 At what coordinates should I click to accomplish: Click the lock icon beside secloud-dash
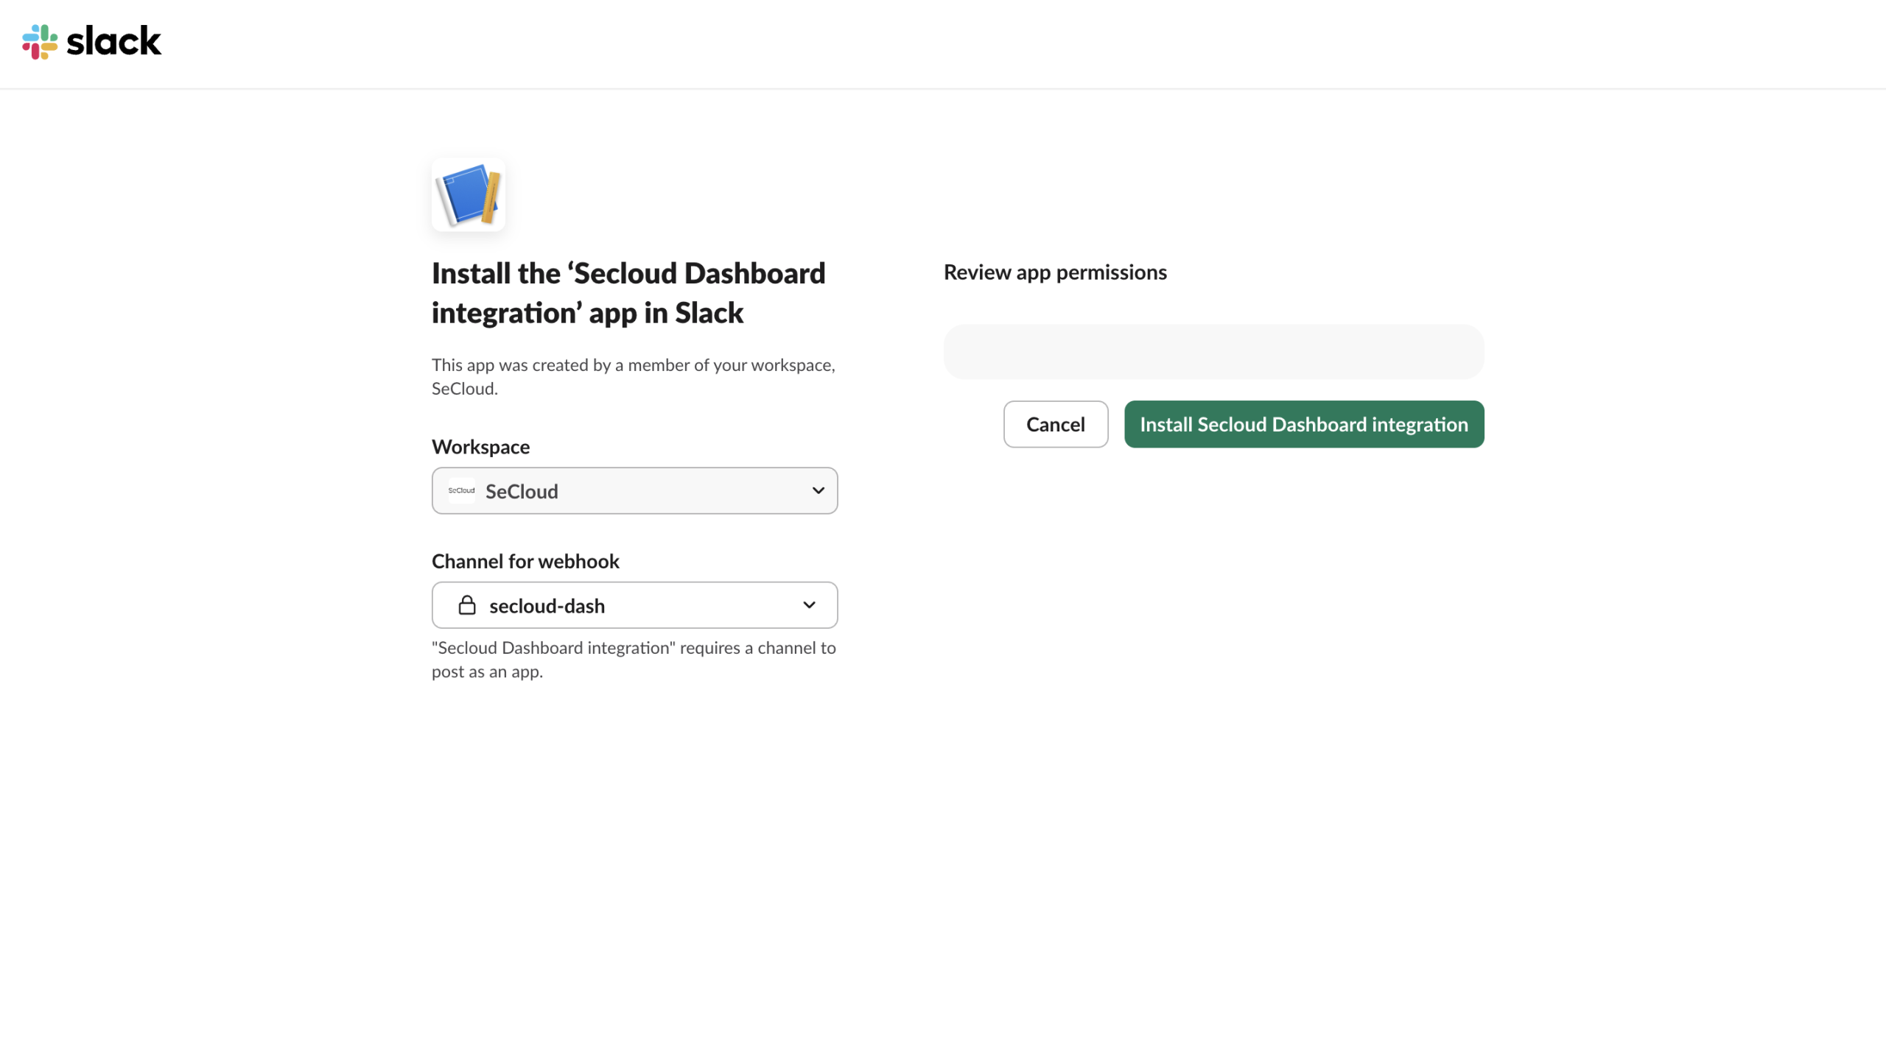coord(467,605)
